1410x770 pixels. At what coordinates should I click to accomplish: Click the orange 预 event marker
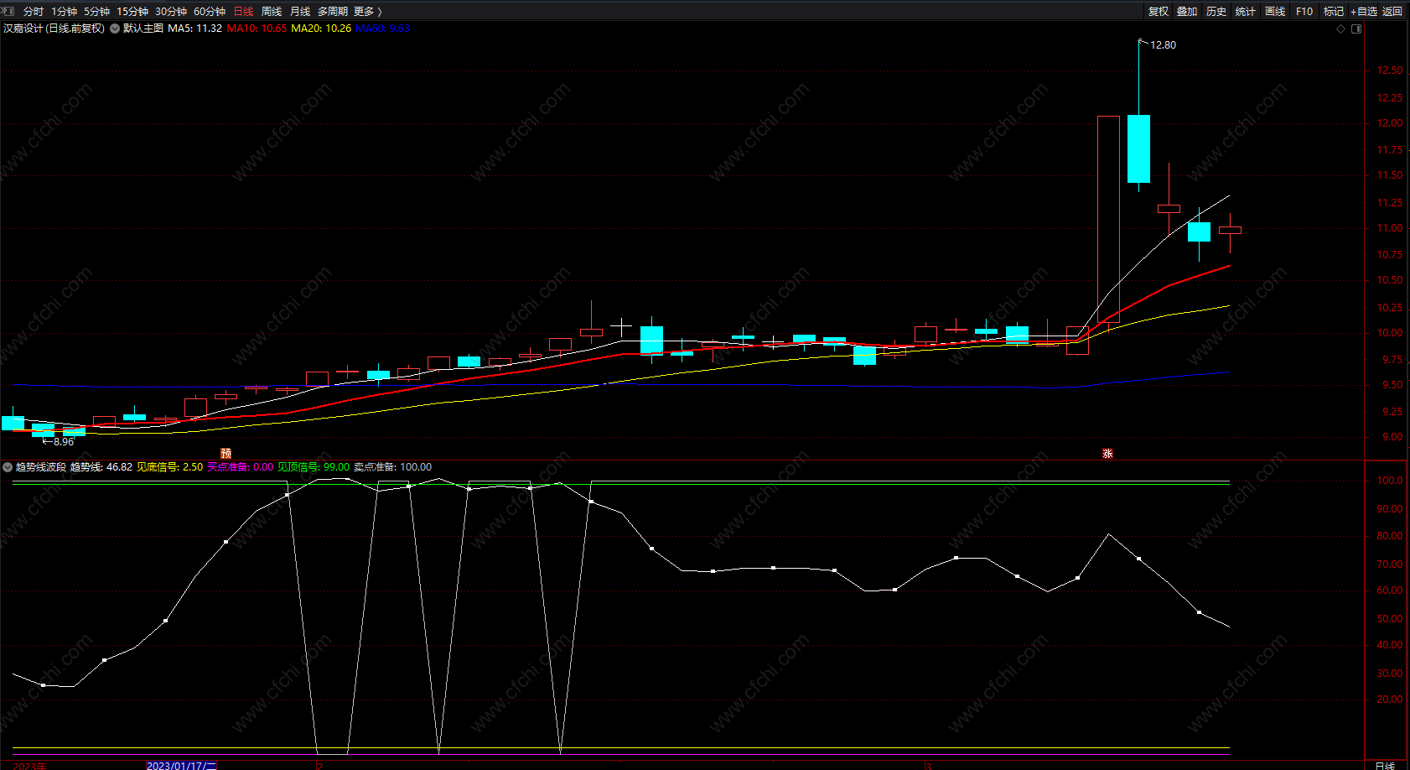(x=225, y=453)
